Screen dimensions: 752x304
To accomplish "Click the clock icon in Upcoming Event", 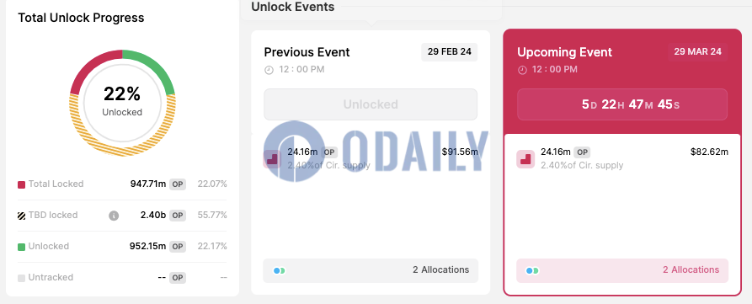I will pyautogui.click(x=522, y=70).
